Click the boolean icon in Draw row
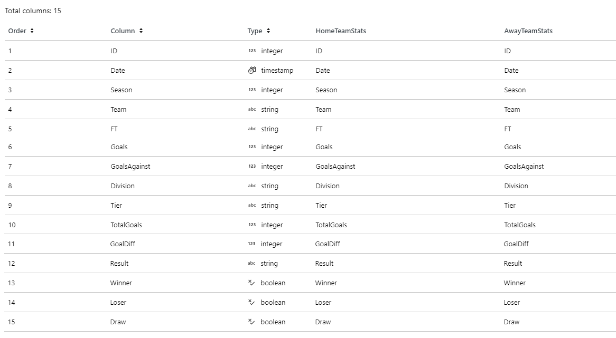 coord(251,322)
